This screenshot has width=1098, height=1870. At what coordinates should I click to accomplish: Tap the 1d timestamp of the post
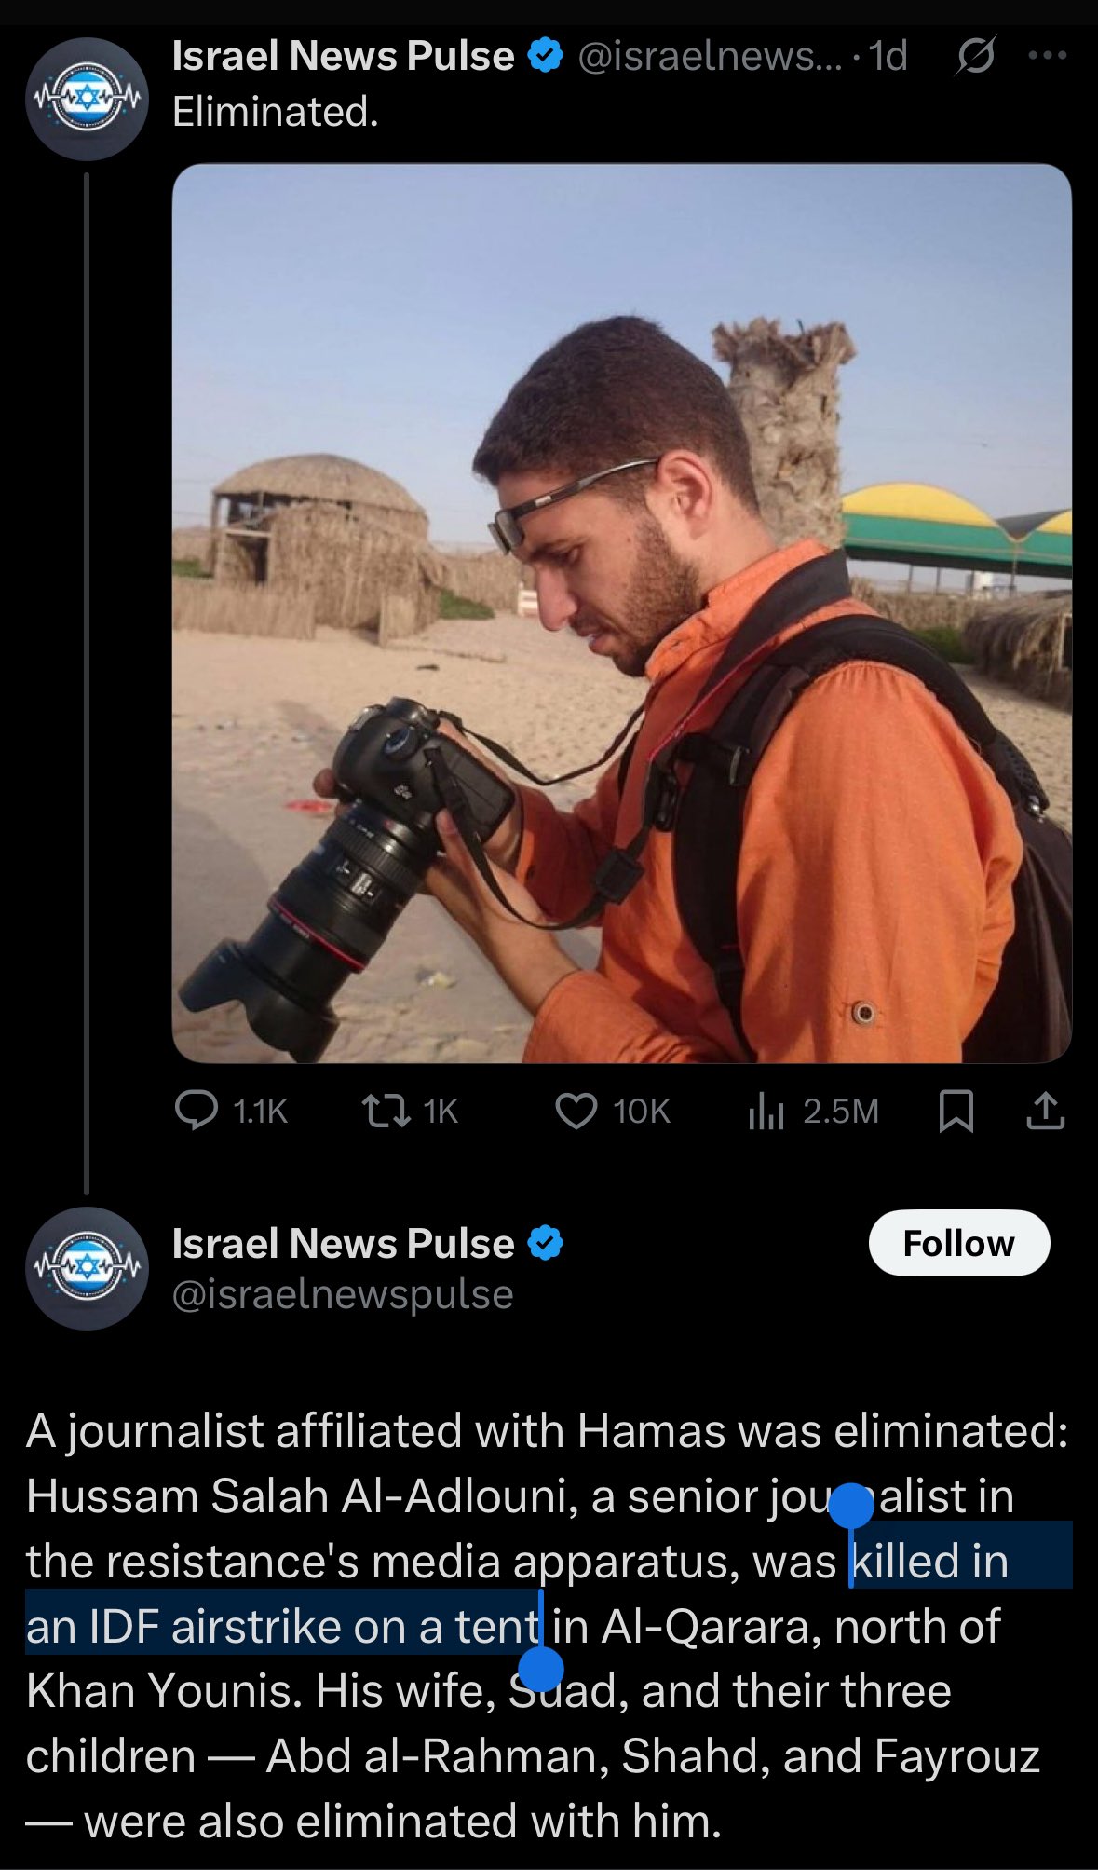click(x=888, y=57)
